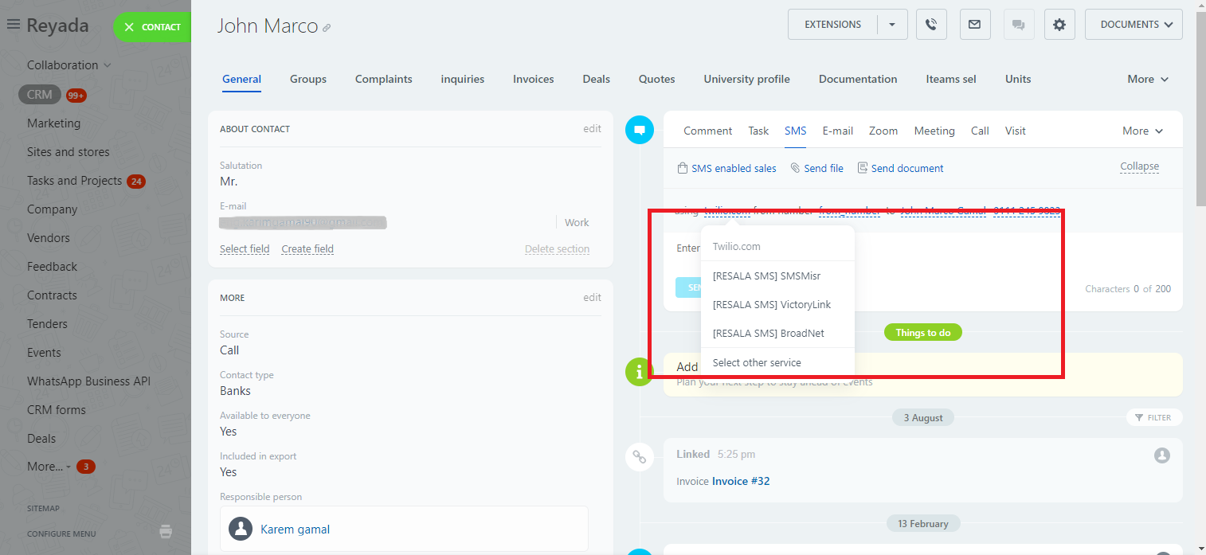Click the link icon next to John Marco
Viewport: 1206px width, 555px height.
[x=327, y=28]
